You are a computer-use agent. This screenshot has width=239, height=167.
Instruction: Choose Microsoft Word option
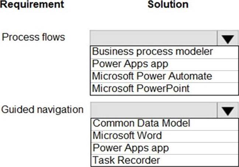(x=127, y=135)
